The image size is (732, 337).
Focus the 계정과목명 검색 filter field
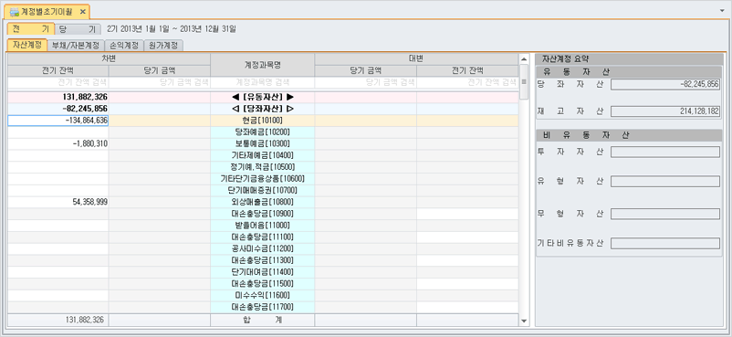click(262, 82)
